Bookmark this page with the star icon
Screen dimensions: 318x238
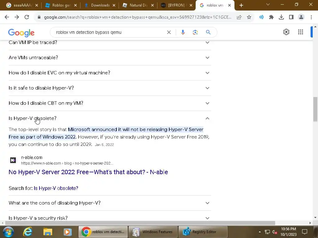pyautogui.click(x=249, y=17)
